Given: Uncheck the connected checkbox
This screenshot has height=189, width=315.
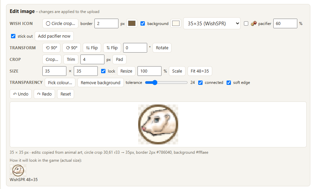Looking at the screenshot, I should click(x=200, y=83).
